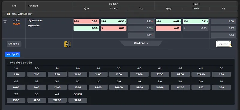Collapse the Kèo tỷ số cả trận section
The width and height of the screenshot is (240, 110).
pyautogui.click(x=8, y=63)
